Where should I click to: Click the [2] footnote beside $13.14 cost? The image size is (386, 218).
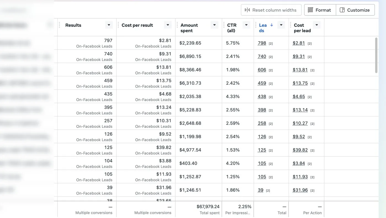point(312,110)
